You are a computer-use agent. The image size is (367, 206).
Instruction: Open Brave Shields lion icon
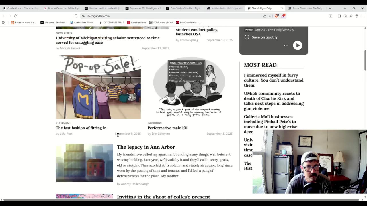pyautogui.click(x=276, y=16)
